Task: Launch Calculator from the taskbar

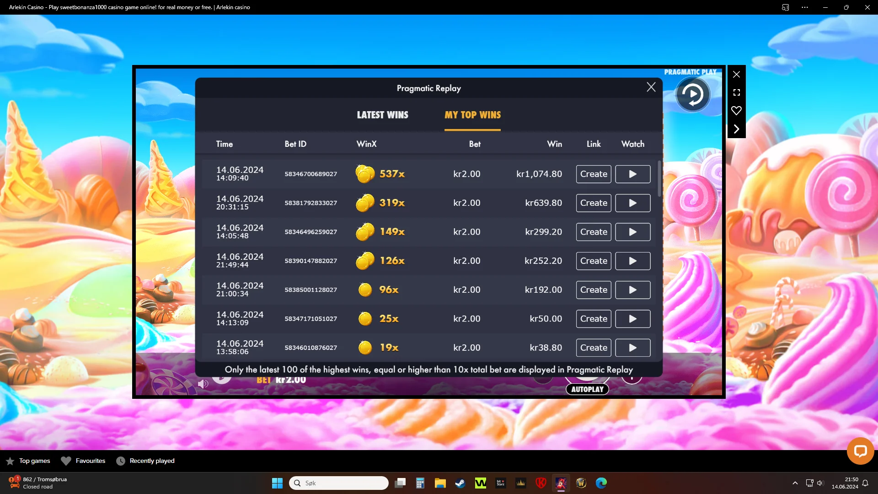Action: point(420,483)
